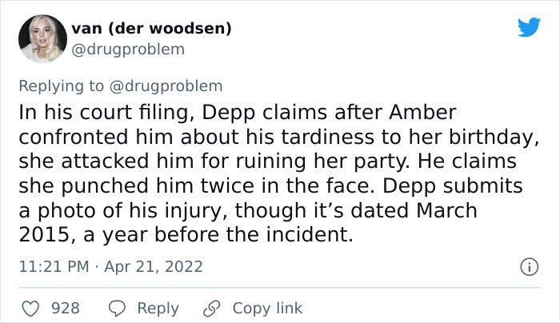Like the tweet with the heart icon
The image size is (560, 323).
point(30,309)
